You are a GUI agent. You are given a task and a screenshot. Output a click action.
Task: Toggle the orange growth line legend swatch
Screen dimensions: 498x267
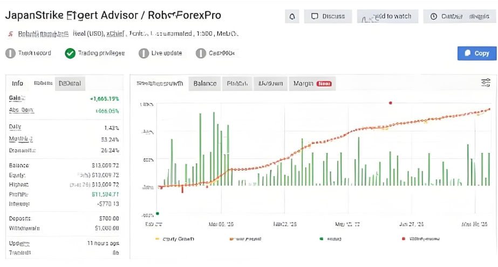231,238
